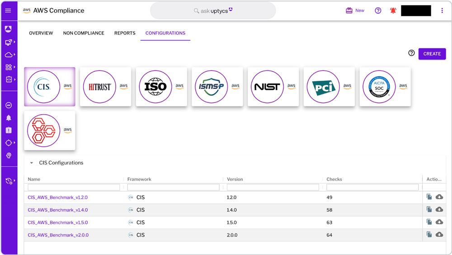452x255 pixels.
Task: Click version cell 2.0.0
Action: click(x=232, y=235)
